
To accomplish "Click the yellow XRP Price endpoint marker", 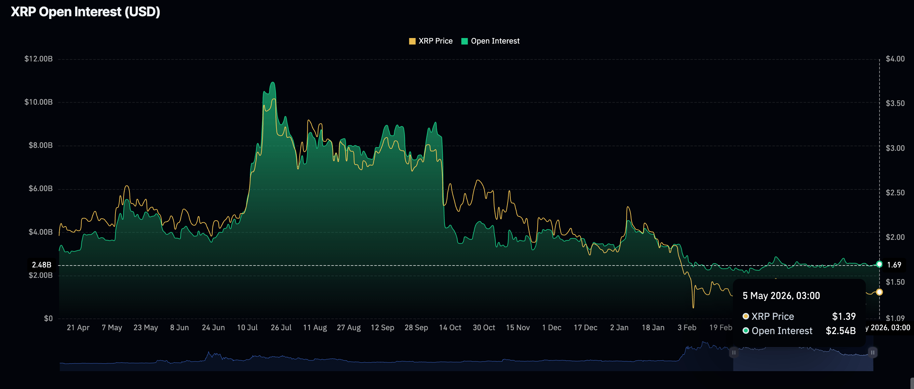I will tap(879, 292).
